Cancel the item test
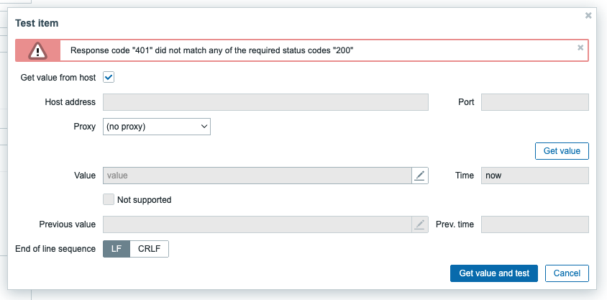The image size is (607, 300). pos(567,273)
